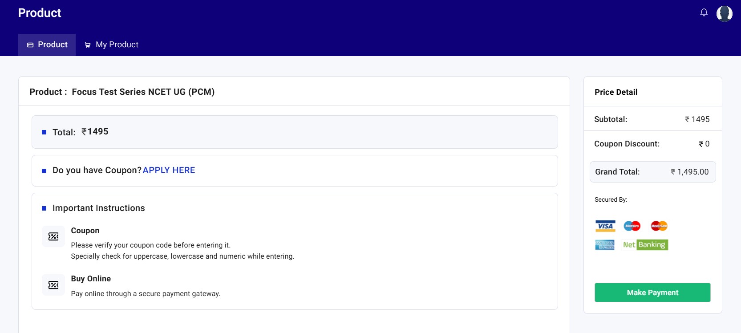Screen dimensions: 741x333
Task: Open the user profile avatar
Action: (x=724, y=13)
